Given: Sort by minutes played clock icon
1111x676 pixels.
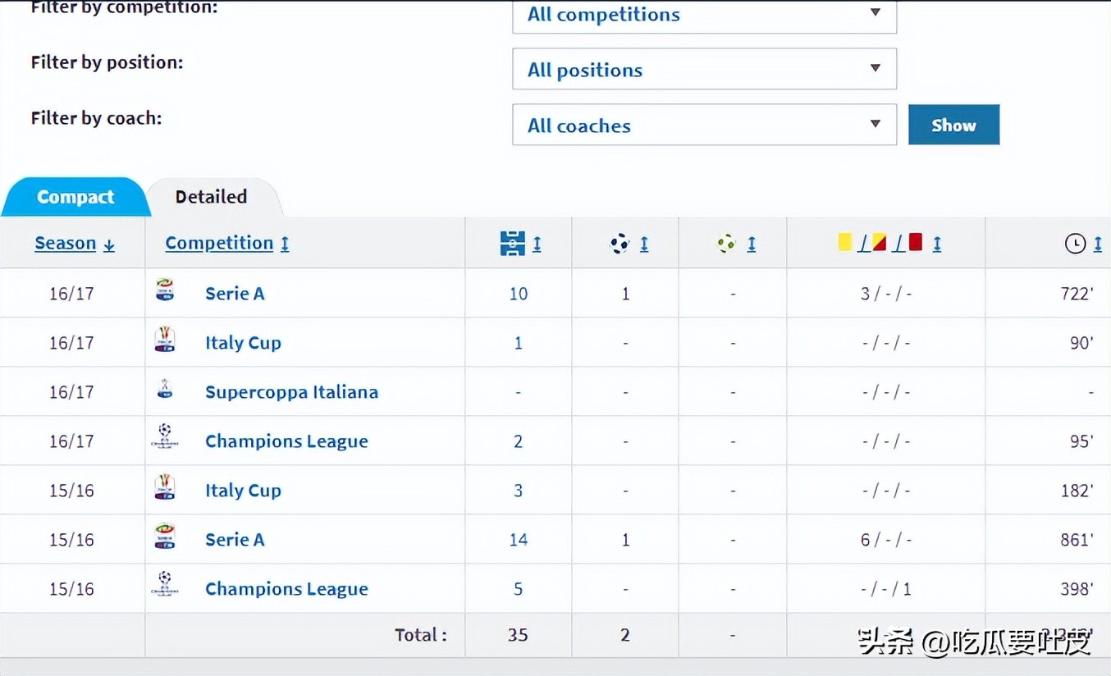Looking at the screenshot, I should 1075,244.
